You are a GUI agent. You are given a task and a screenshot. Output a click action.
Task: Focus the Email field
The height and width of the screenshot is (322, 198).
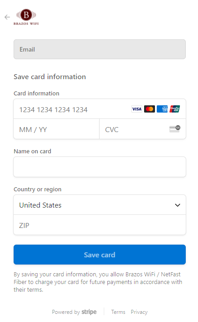tap(100, 49)
